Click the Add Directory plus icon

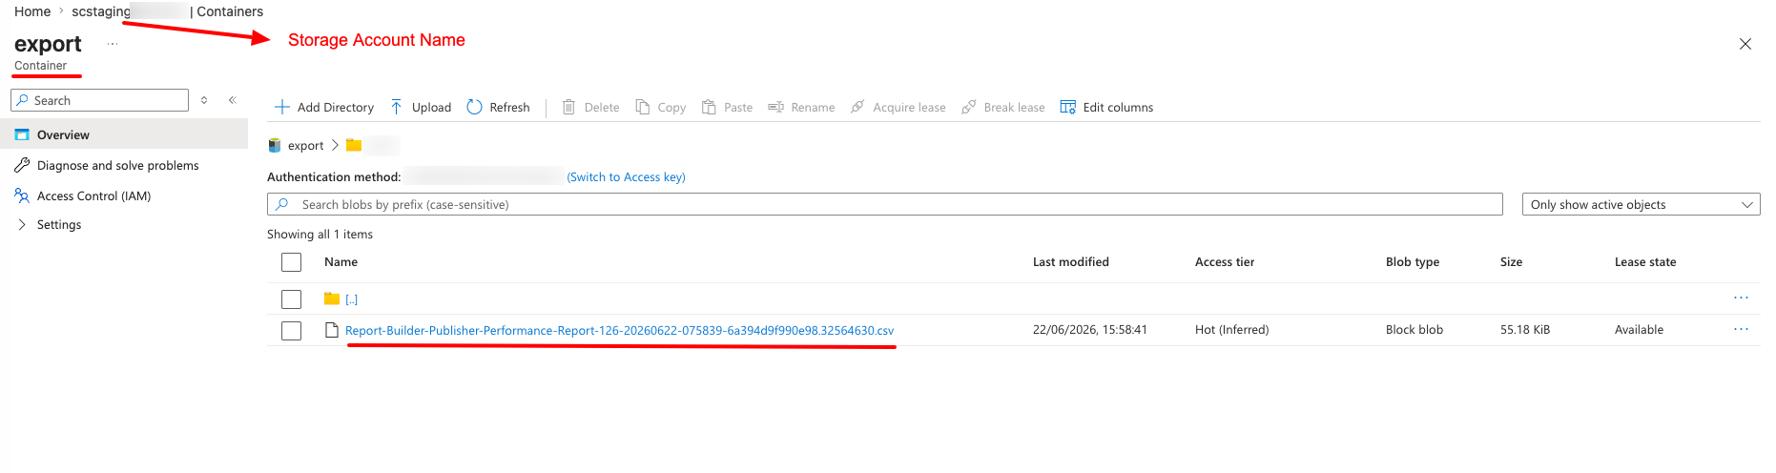click(281, 107)
